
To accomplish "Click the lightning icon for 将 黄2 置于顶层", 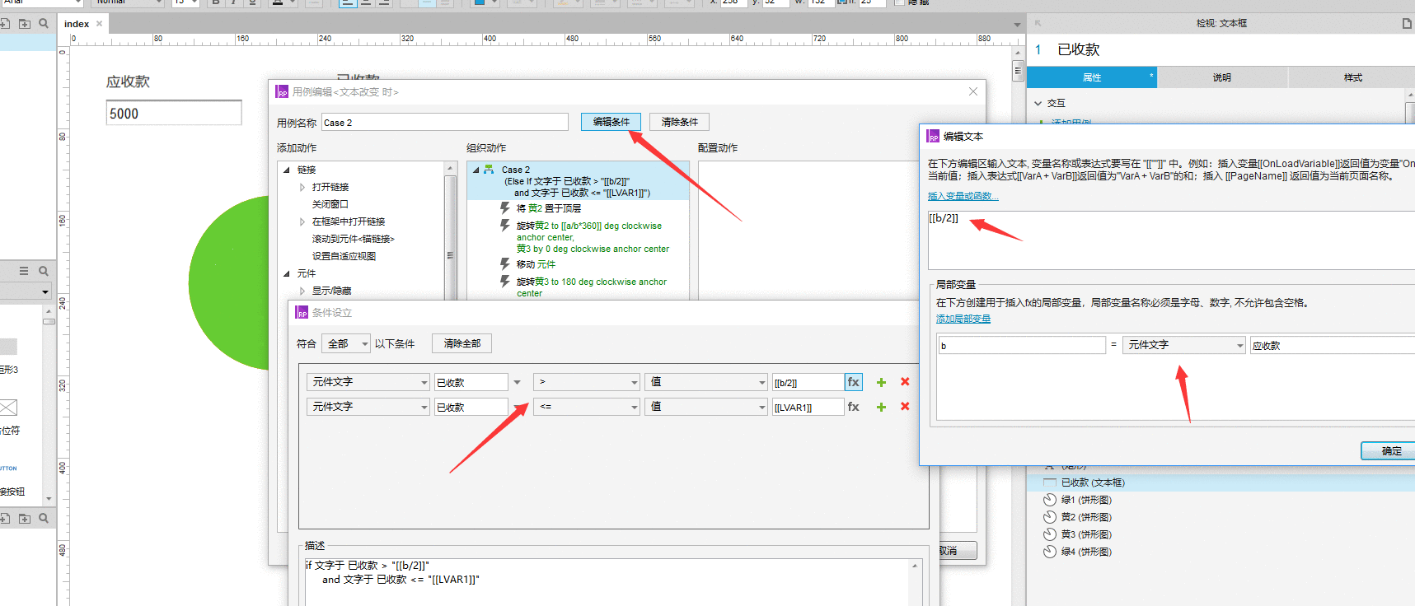I will pyautogui.click(x=505, y=207).
